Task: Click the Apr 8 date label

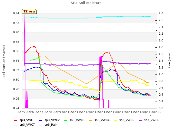Action: (x=48, y=112)
